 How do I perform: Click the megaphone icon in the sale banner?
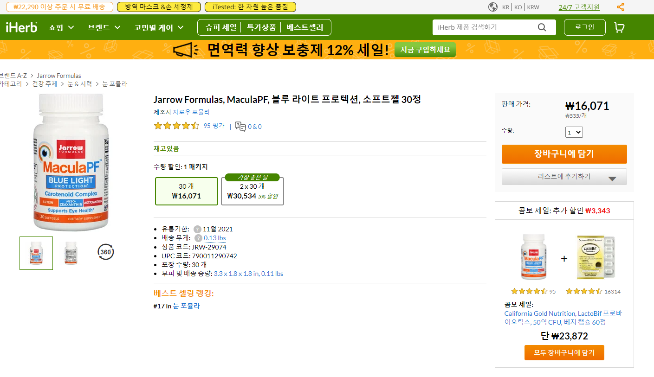(x=186, y=49)
